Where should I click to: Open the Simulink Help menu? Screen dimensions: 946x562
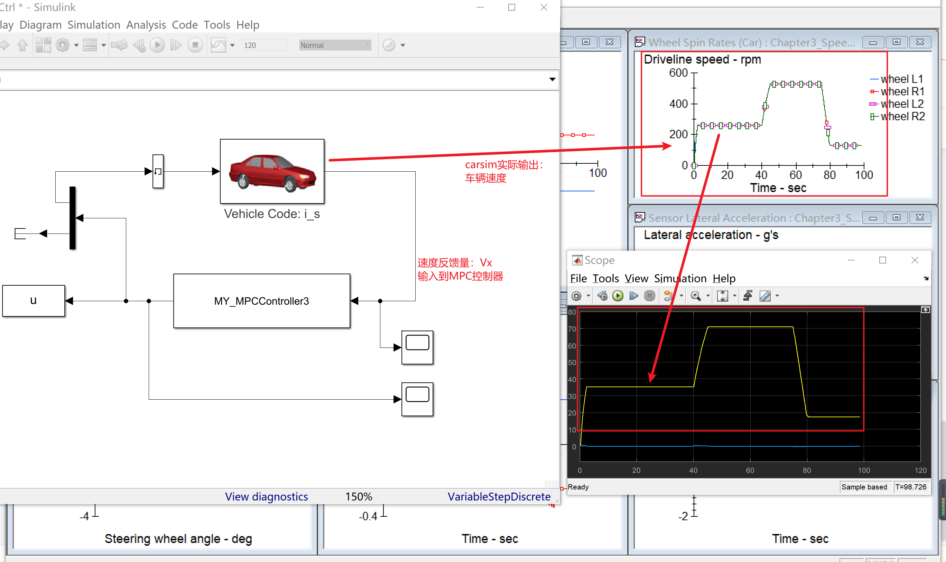[x=248, y=25]
